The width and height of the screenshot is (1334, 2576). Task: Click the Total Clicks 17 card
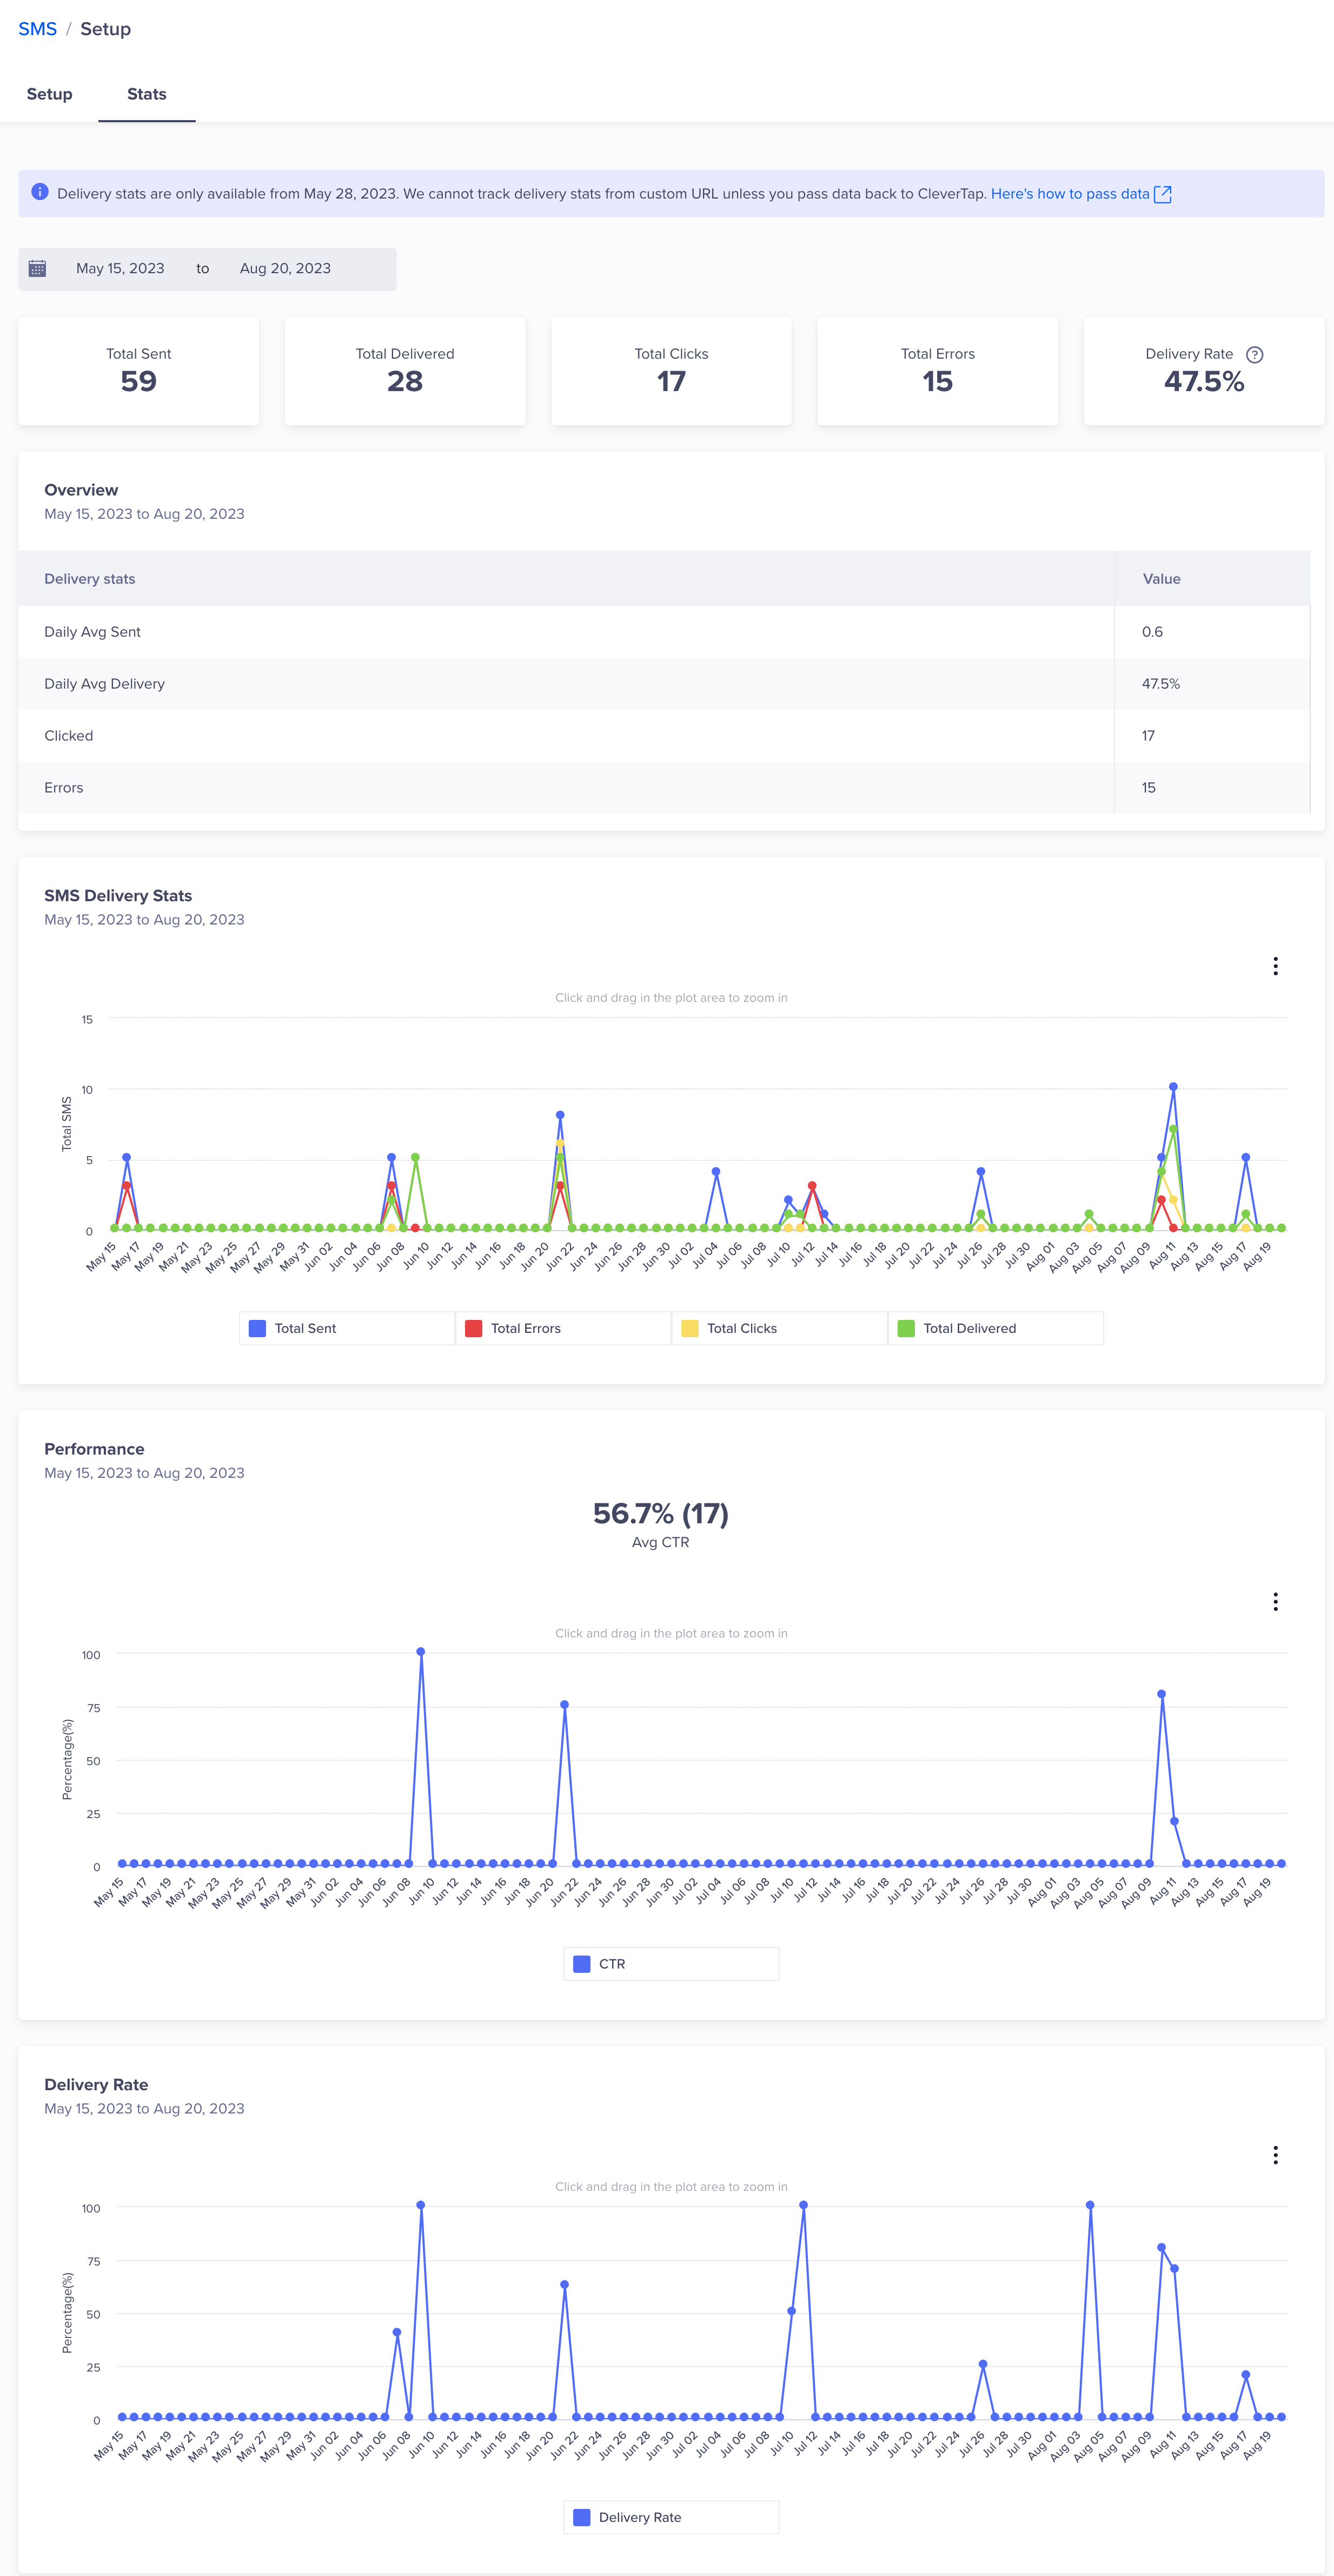tap(672, 371)
